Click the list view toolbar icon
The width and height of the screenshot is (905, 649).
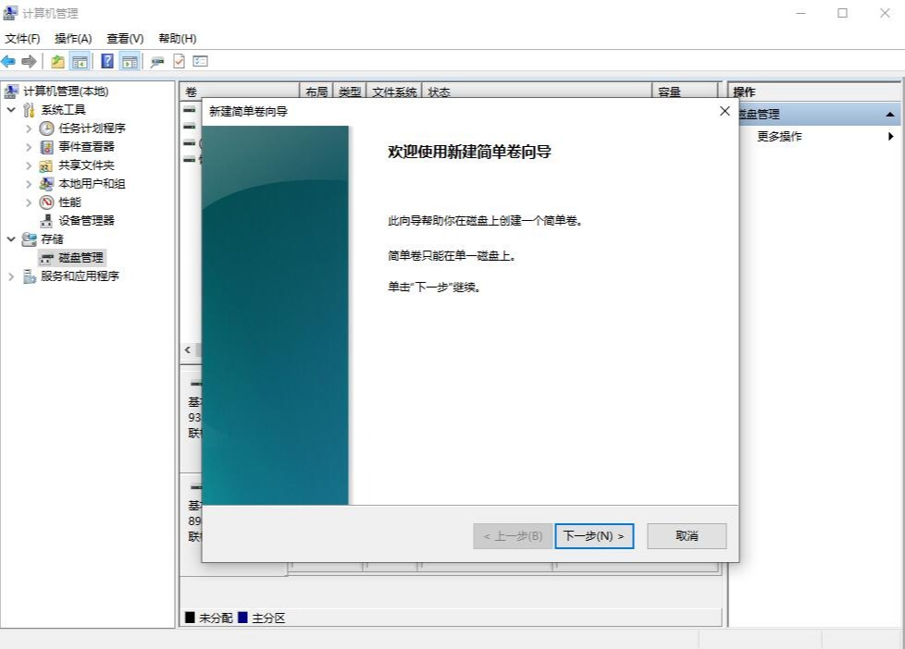200,61
